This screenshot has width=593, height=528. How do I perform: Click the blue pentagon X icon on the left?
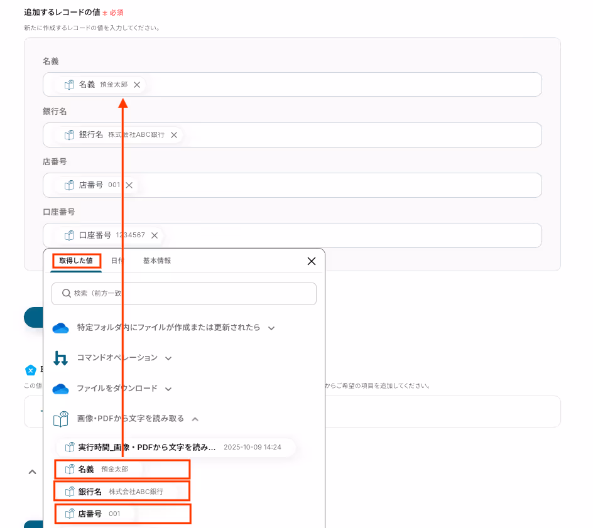pyautogui.click(x=31, y=370)
